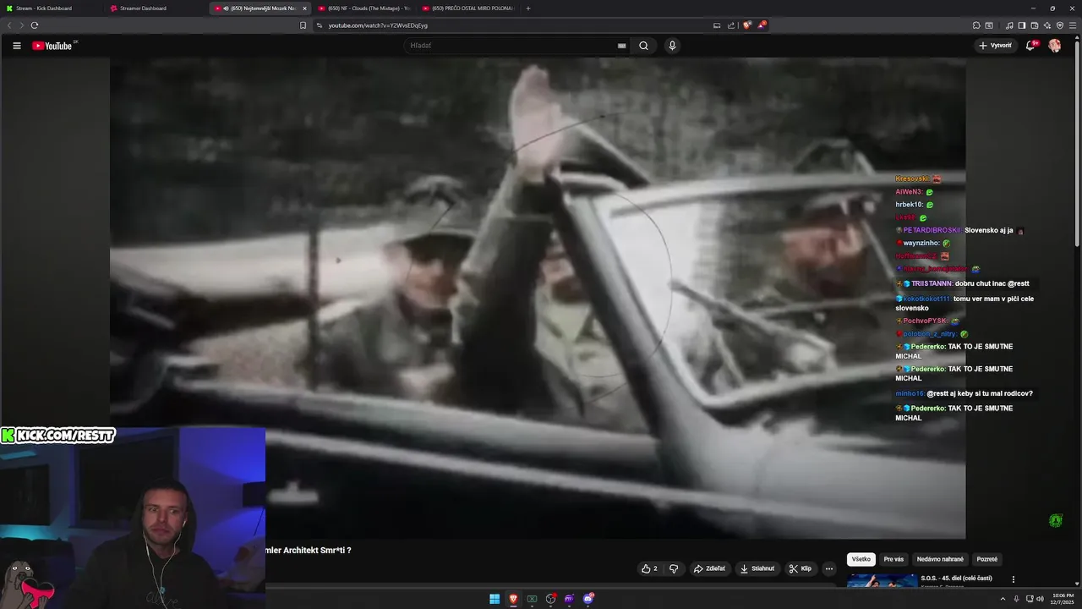Image resolution: width=1082 pixels, height=609 pixels.
Task: Open Discord from the taskbar
Action: point(588,599)
